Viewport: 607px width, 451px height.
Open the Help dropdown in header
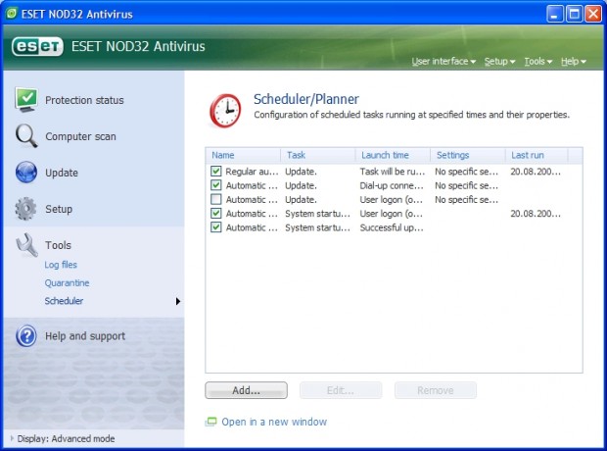tap(574, 61)
